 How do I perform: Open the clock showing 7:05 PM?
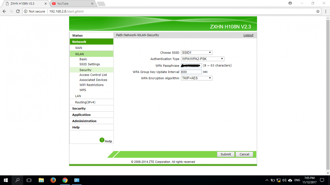(x=310, y=180)
